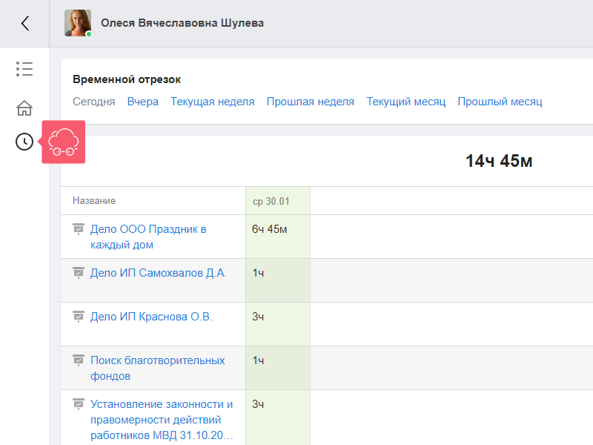Open the home icon in sidebar
Viewport: 593px width, 445px height.
click(24, 108)
